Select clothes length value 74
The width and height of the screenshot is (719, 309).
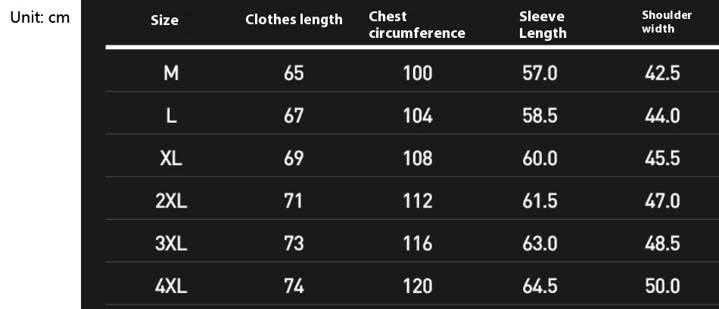pos(294,286)
